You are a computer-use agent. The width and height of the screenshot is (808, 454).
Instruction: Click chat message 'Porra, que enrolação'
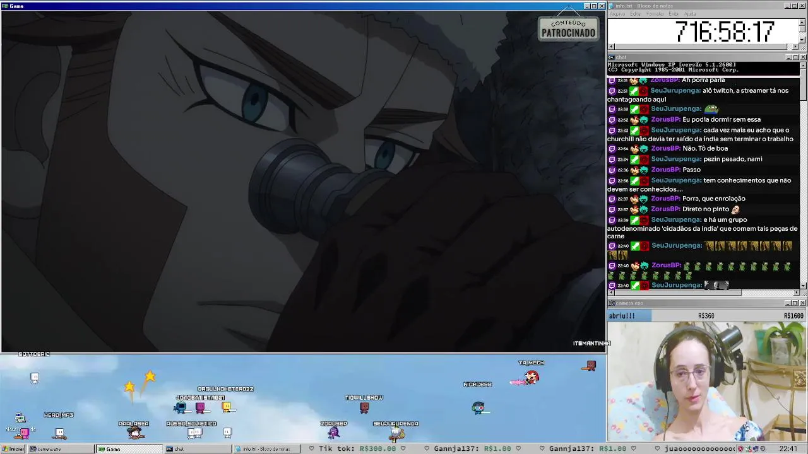714,199
